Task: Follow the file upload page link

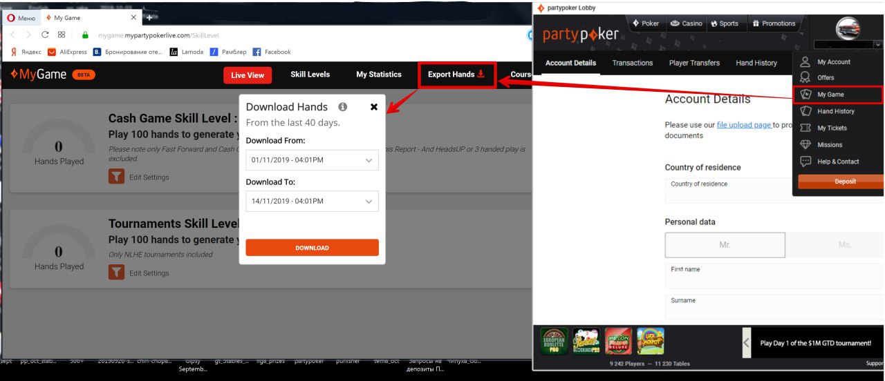Action: tap(744, 125)
